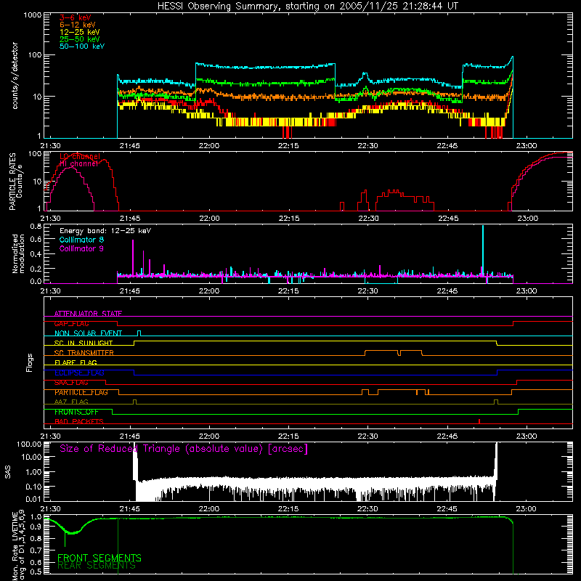581x581 pixels.
Task: Click the 22:00 tick under the counts plot
Action: point(209,146)
